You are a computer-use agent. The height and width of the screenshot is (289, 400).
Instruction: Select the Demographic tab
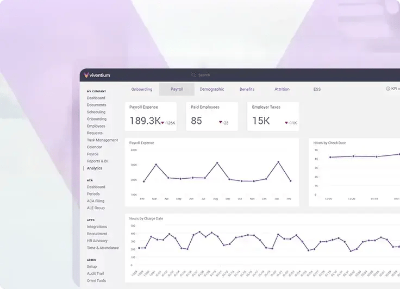click(212, 89)
